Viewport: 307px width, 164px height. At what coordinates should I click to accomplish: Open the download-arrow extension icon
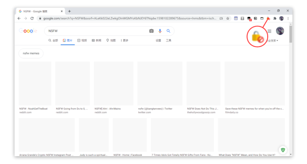[242, 19]
